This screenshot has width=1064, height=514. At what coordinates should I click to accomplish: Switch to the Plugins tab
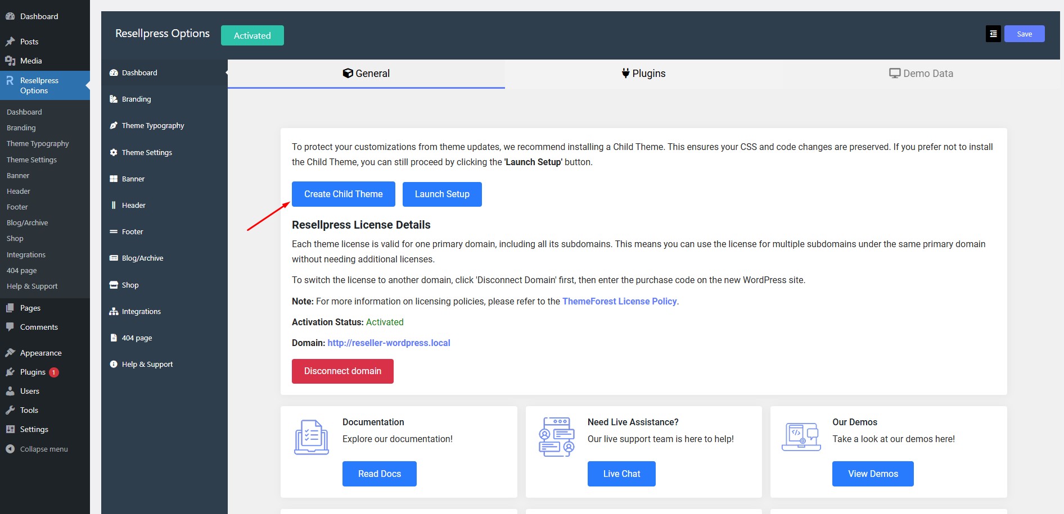click(x=643, y=74)
